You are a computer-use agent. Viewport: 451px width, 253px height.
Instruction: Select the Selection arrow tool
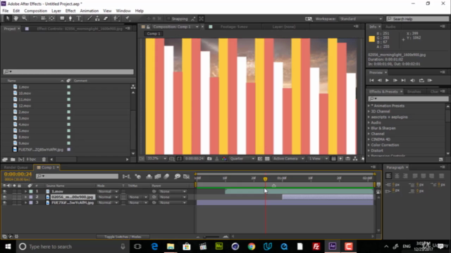pos(8,18)
